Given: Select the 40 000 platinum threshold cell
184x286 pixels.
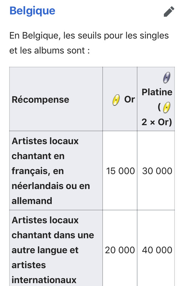Looking at the screenshot, I should [156, 250].
